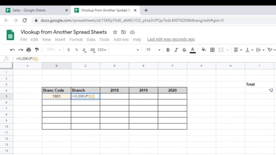Open the Borders tool

tap(212, 50)
